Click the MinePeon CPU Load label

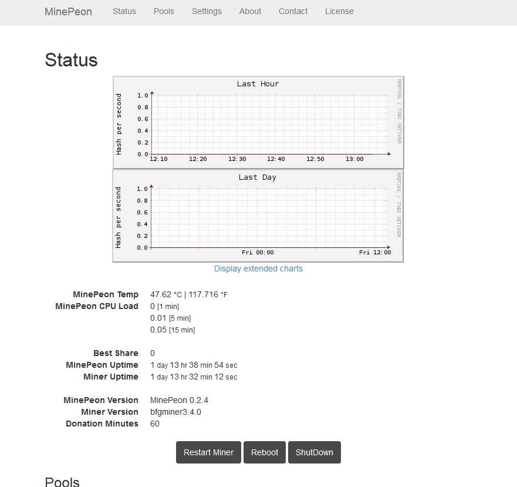[97, 307]
